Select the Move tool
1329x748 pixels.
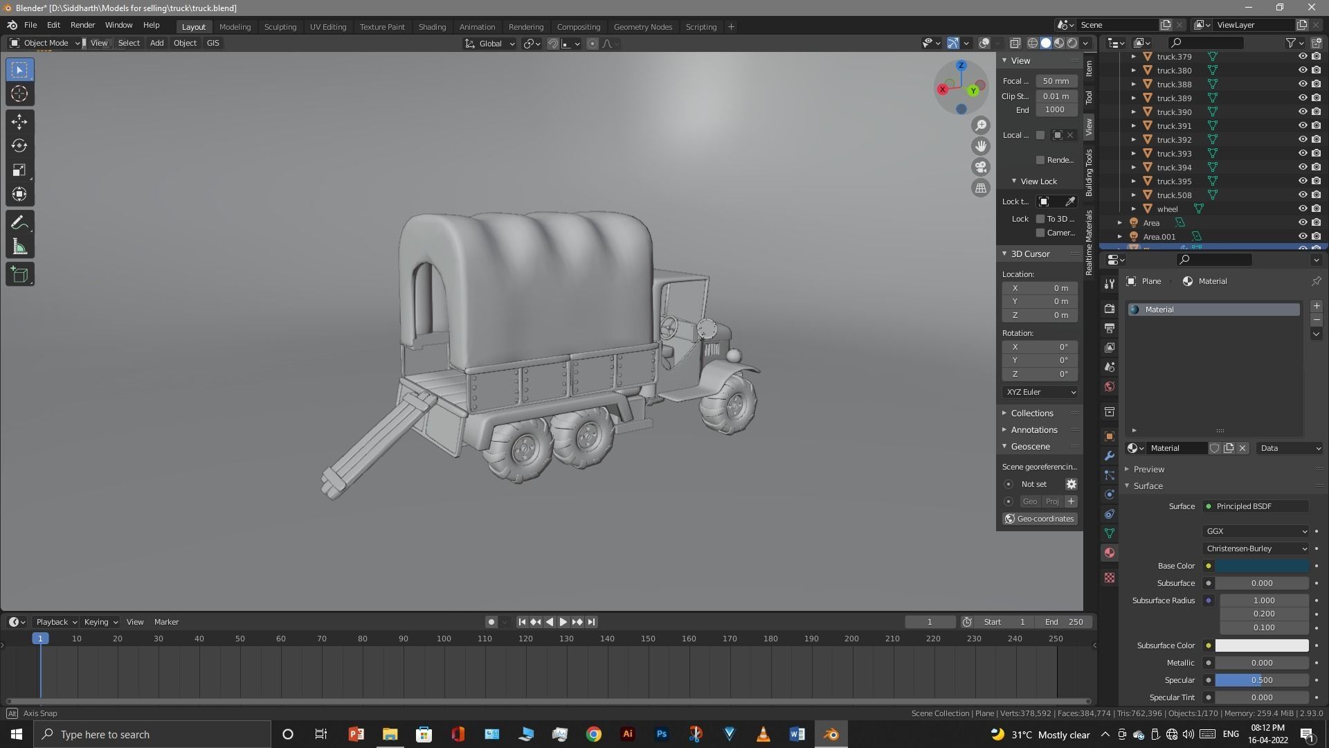click(19, 122)
